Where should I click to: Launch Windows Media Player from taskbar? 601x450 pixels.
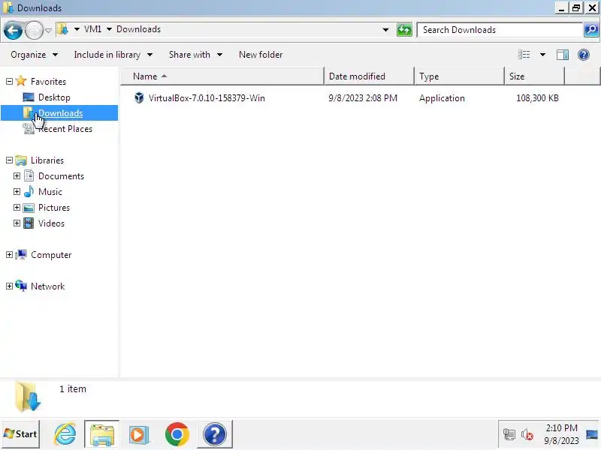coord(139,434)
